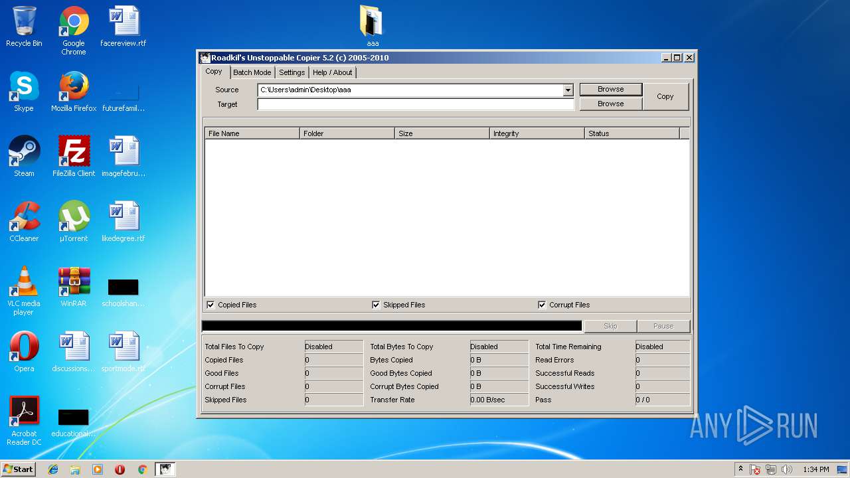850x478 pixels.
Task: Open the Settings tab
Action: pos(292,72)
